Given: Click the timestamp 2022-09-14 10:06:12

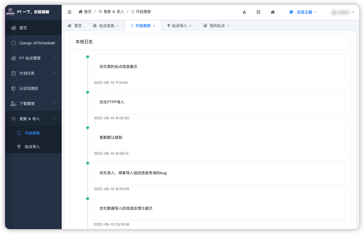Looking at the screenshot, I should coord(111,153).
